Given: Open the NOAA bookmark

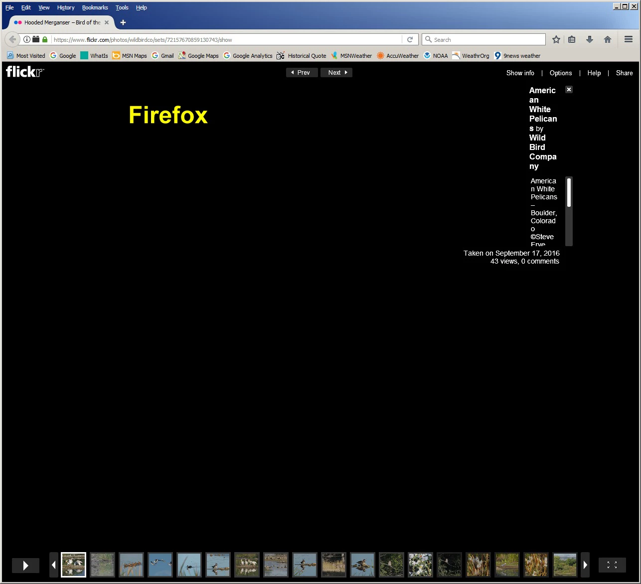Looking at the screenshot, I should [x=436, y=56].
